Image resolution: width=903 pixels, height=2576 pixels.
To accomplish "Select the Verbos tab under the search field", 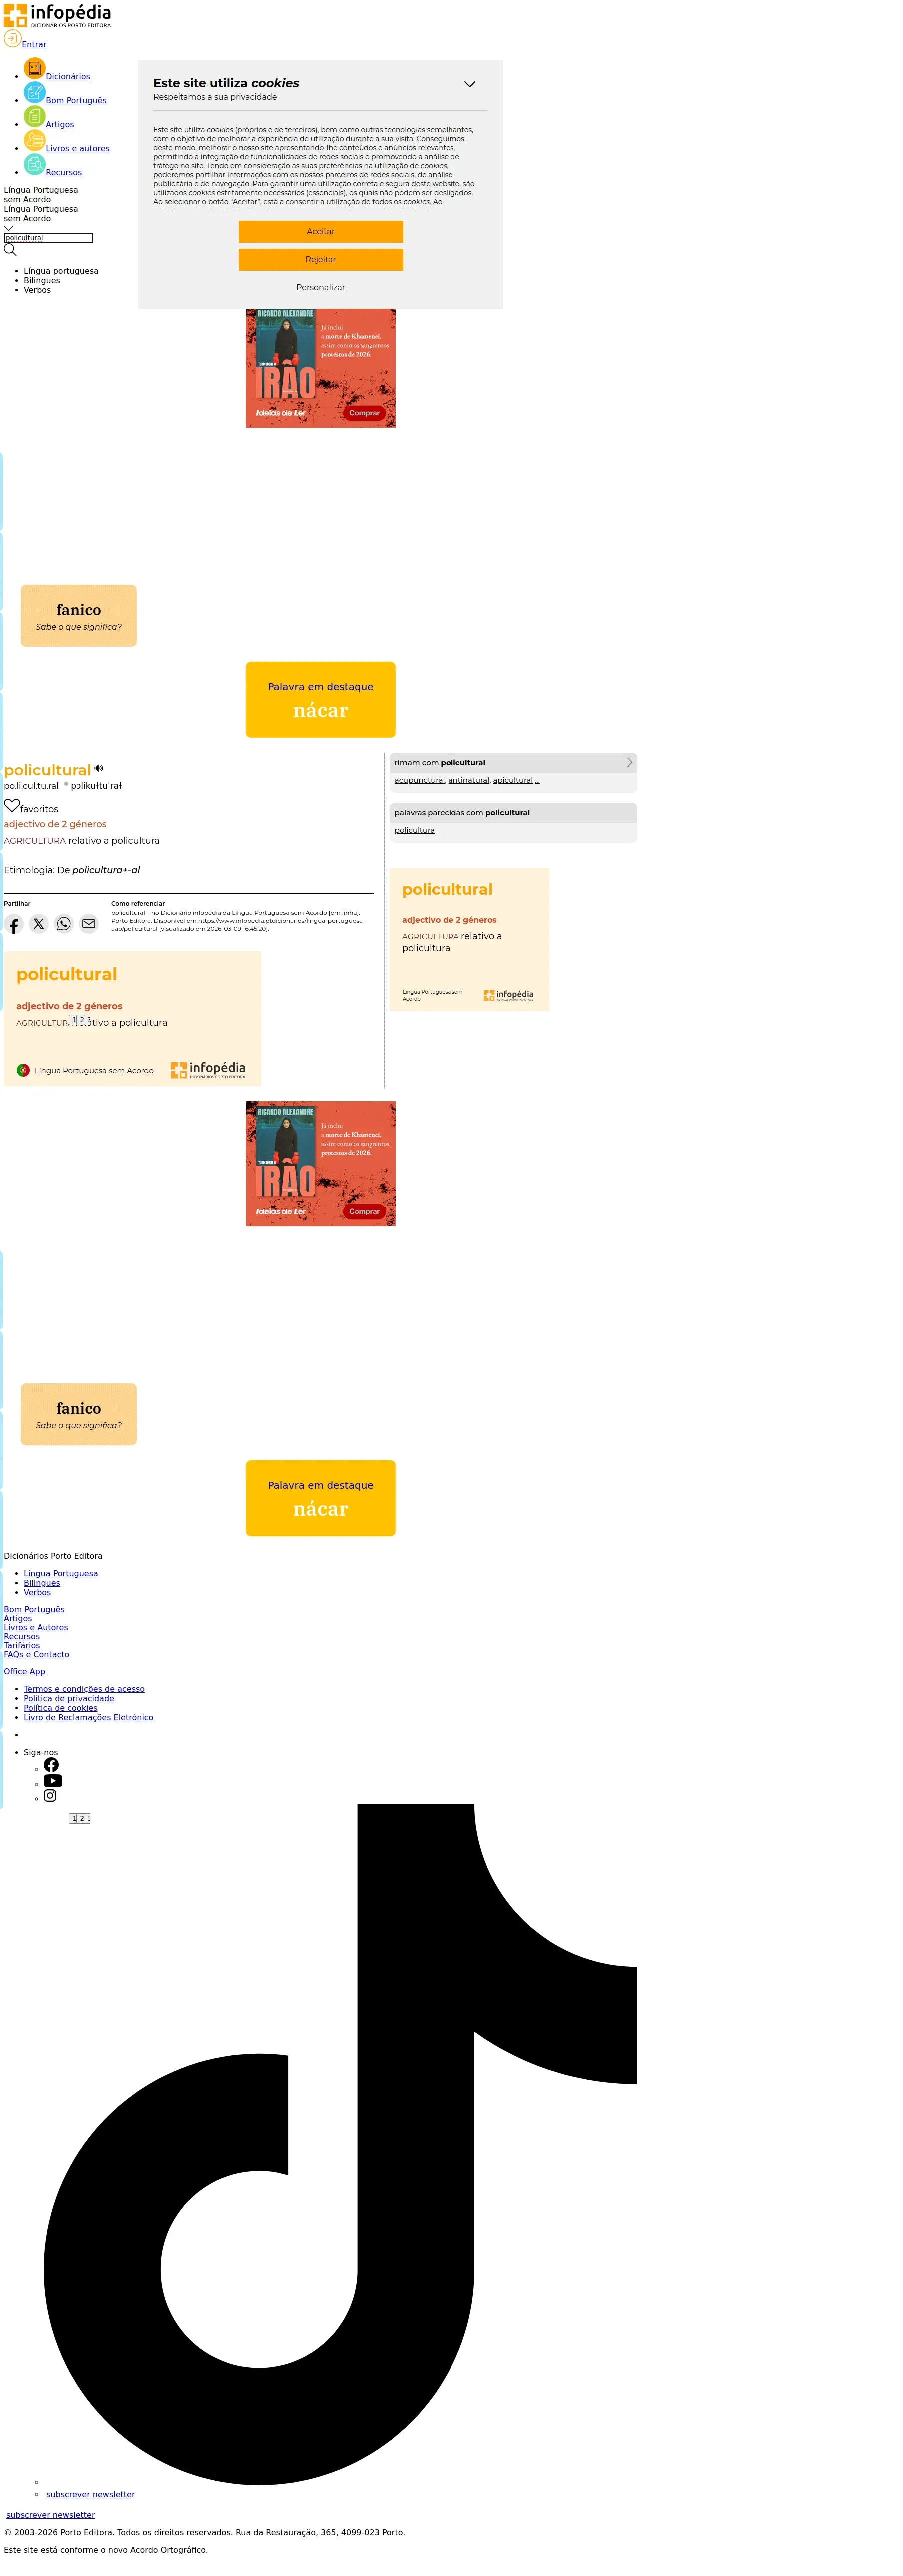I will (37, 290).
